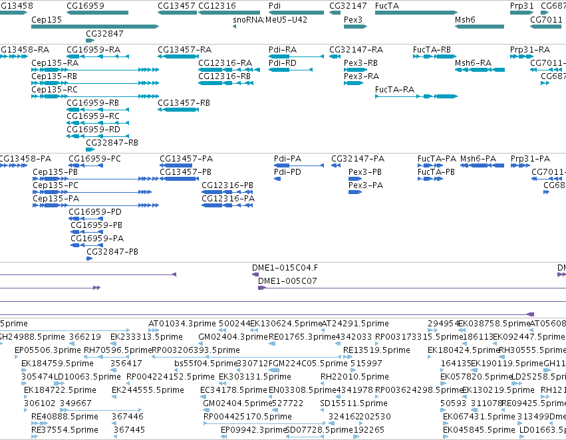This screenshot has height=440, width=566.
Task: Select transcript CG13457-RB label
Action: click(184, 103)
